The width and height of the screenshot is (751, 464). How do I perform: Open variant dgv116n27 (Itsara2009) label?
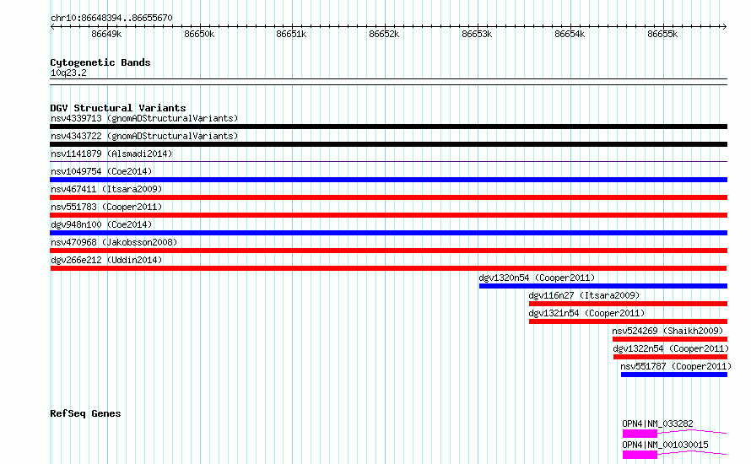click(584, 295)
